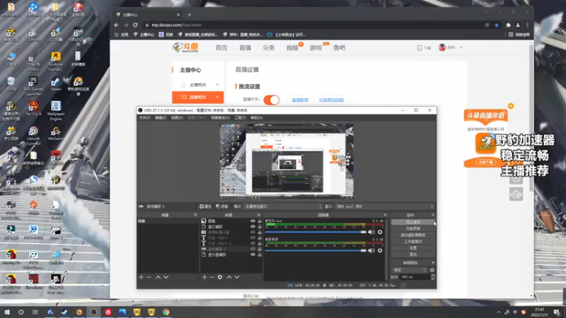Mute the microphone speaker icon in mixer
Image resolution: width=566 pixels, height=318 pixels.
(371, 232)
